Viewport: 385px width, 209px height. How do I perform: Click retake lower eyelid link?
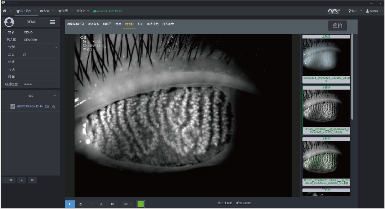tap(243, 203)
